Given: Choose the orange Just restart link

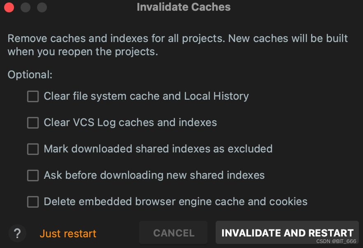Looking at the screenshot, I should 68,234.
